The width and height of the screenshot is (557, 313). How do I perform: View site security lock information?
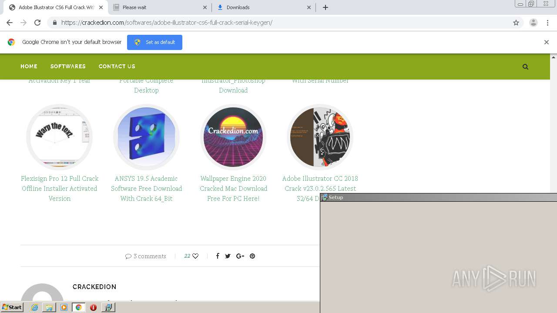coord(54,23)
